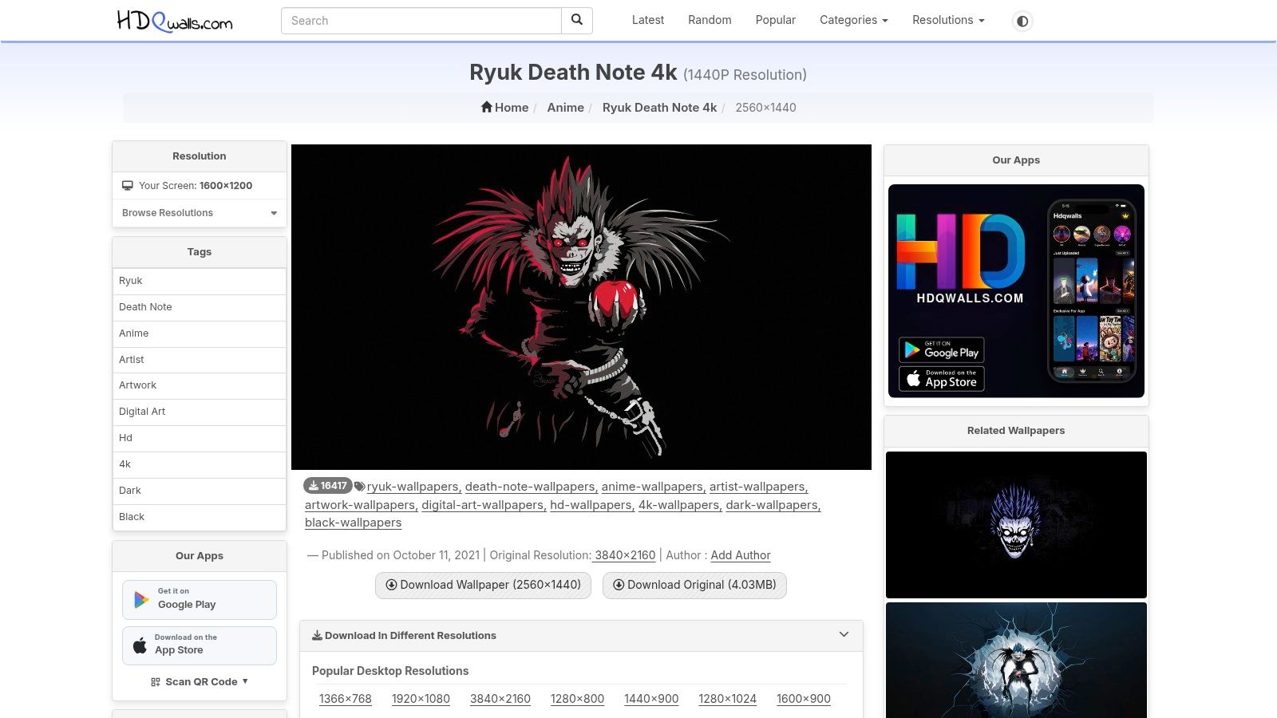
Task: Click Download Wallpaper (2560×1440) button
Action: click(483, 585)
